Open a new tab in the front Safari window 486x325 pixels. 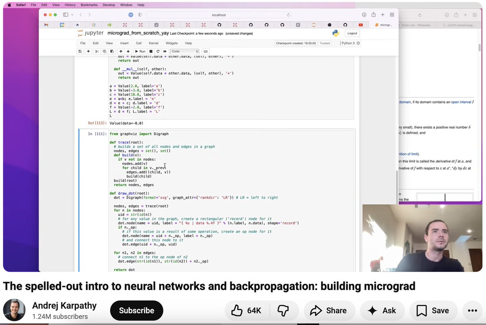tap(383, 15)
